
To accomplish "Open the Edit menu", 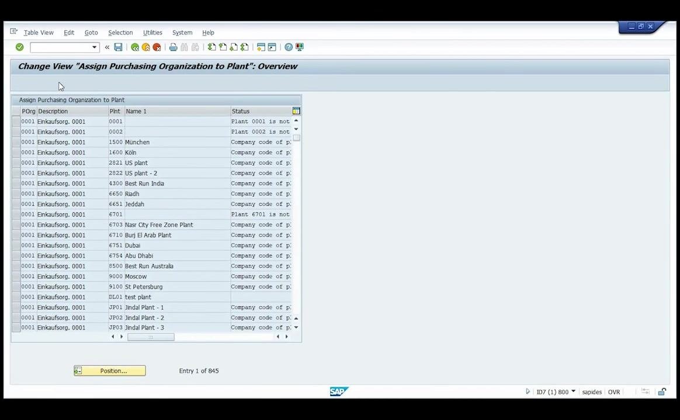I will point(69,33).
